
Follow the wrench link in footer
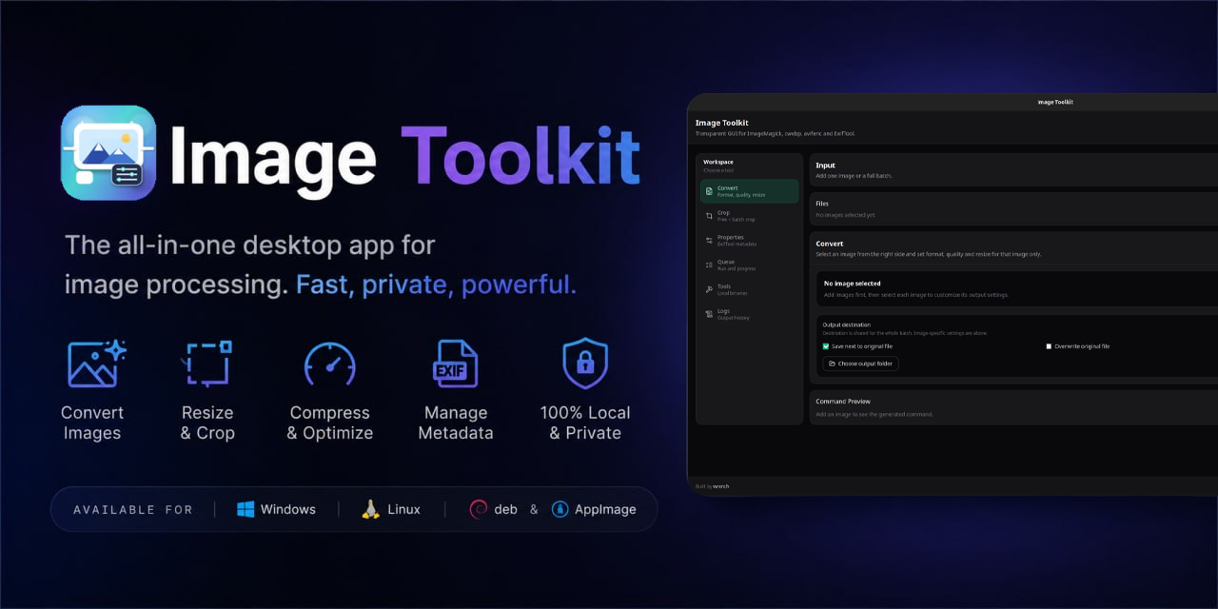[x=721, y=486]
